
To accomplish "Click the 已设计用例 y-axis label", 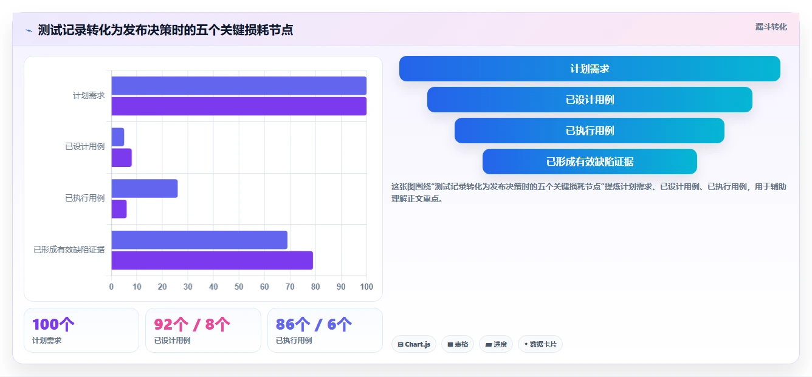I will click(85, 147).
